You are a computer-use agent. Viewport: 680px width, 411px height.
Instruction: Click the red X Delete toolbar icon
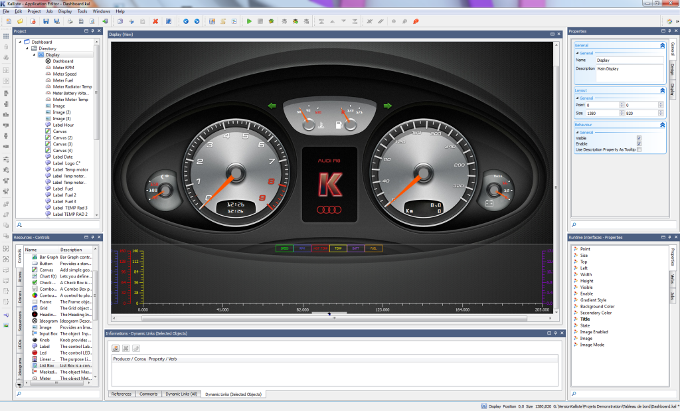coord(155,21)
